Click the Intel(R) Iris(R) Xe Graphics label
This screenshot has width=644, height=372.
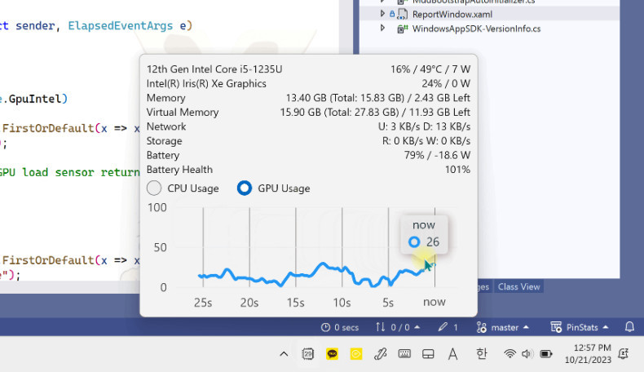click(x=206, y=83)
